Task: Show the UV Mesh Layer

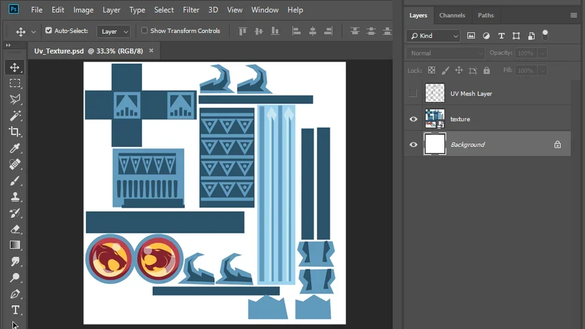Action: [413, 93]
